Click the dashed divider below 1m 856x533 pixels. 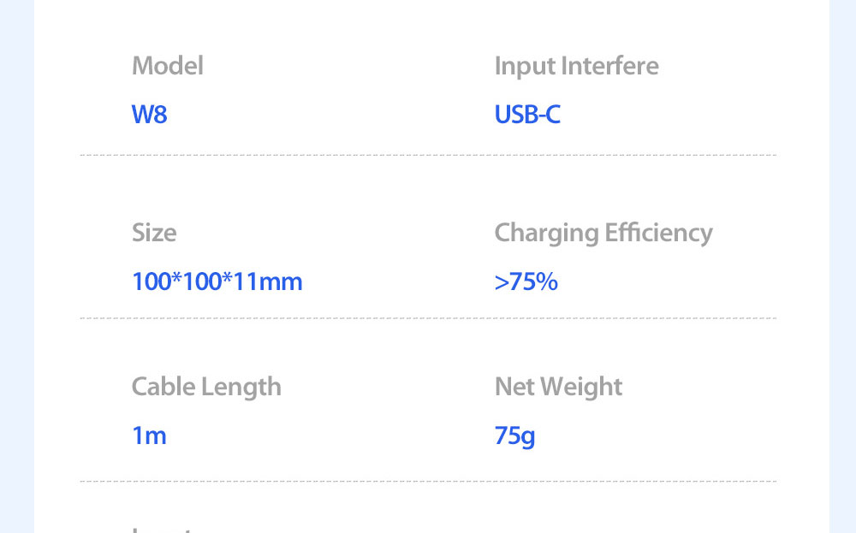click(428, 481)
